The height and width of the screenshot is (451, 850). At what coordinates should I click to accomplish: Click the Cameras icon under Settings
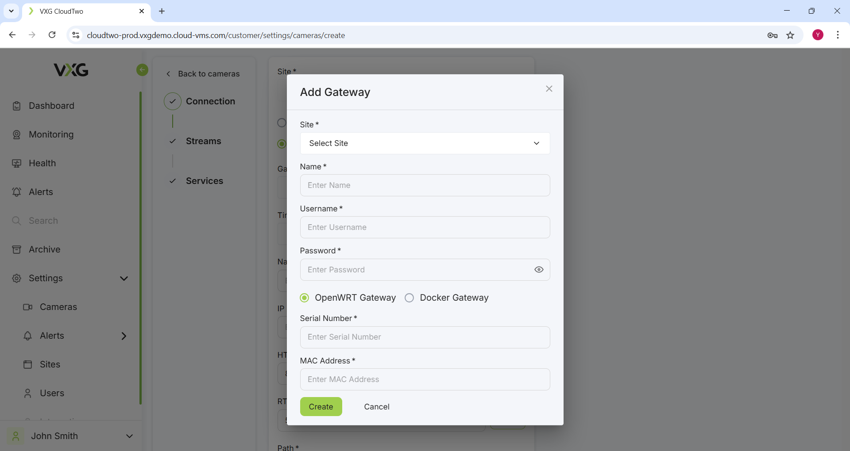[x=27, y=307]
